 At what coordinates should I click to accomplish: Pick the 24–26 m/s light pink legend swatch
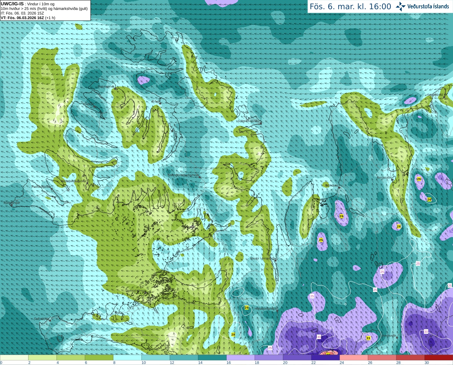354,358
